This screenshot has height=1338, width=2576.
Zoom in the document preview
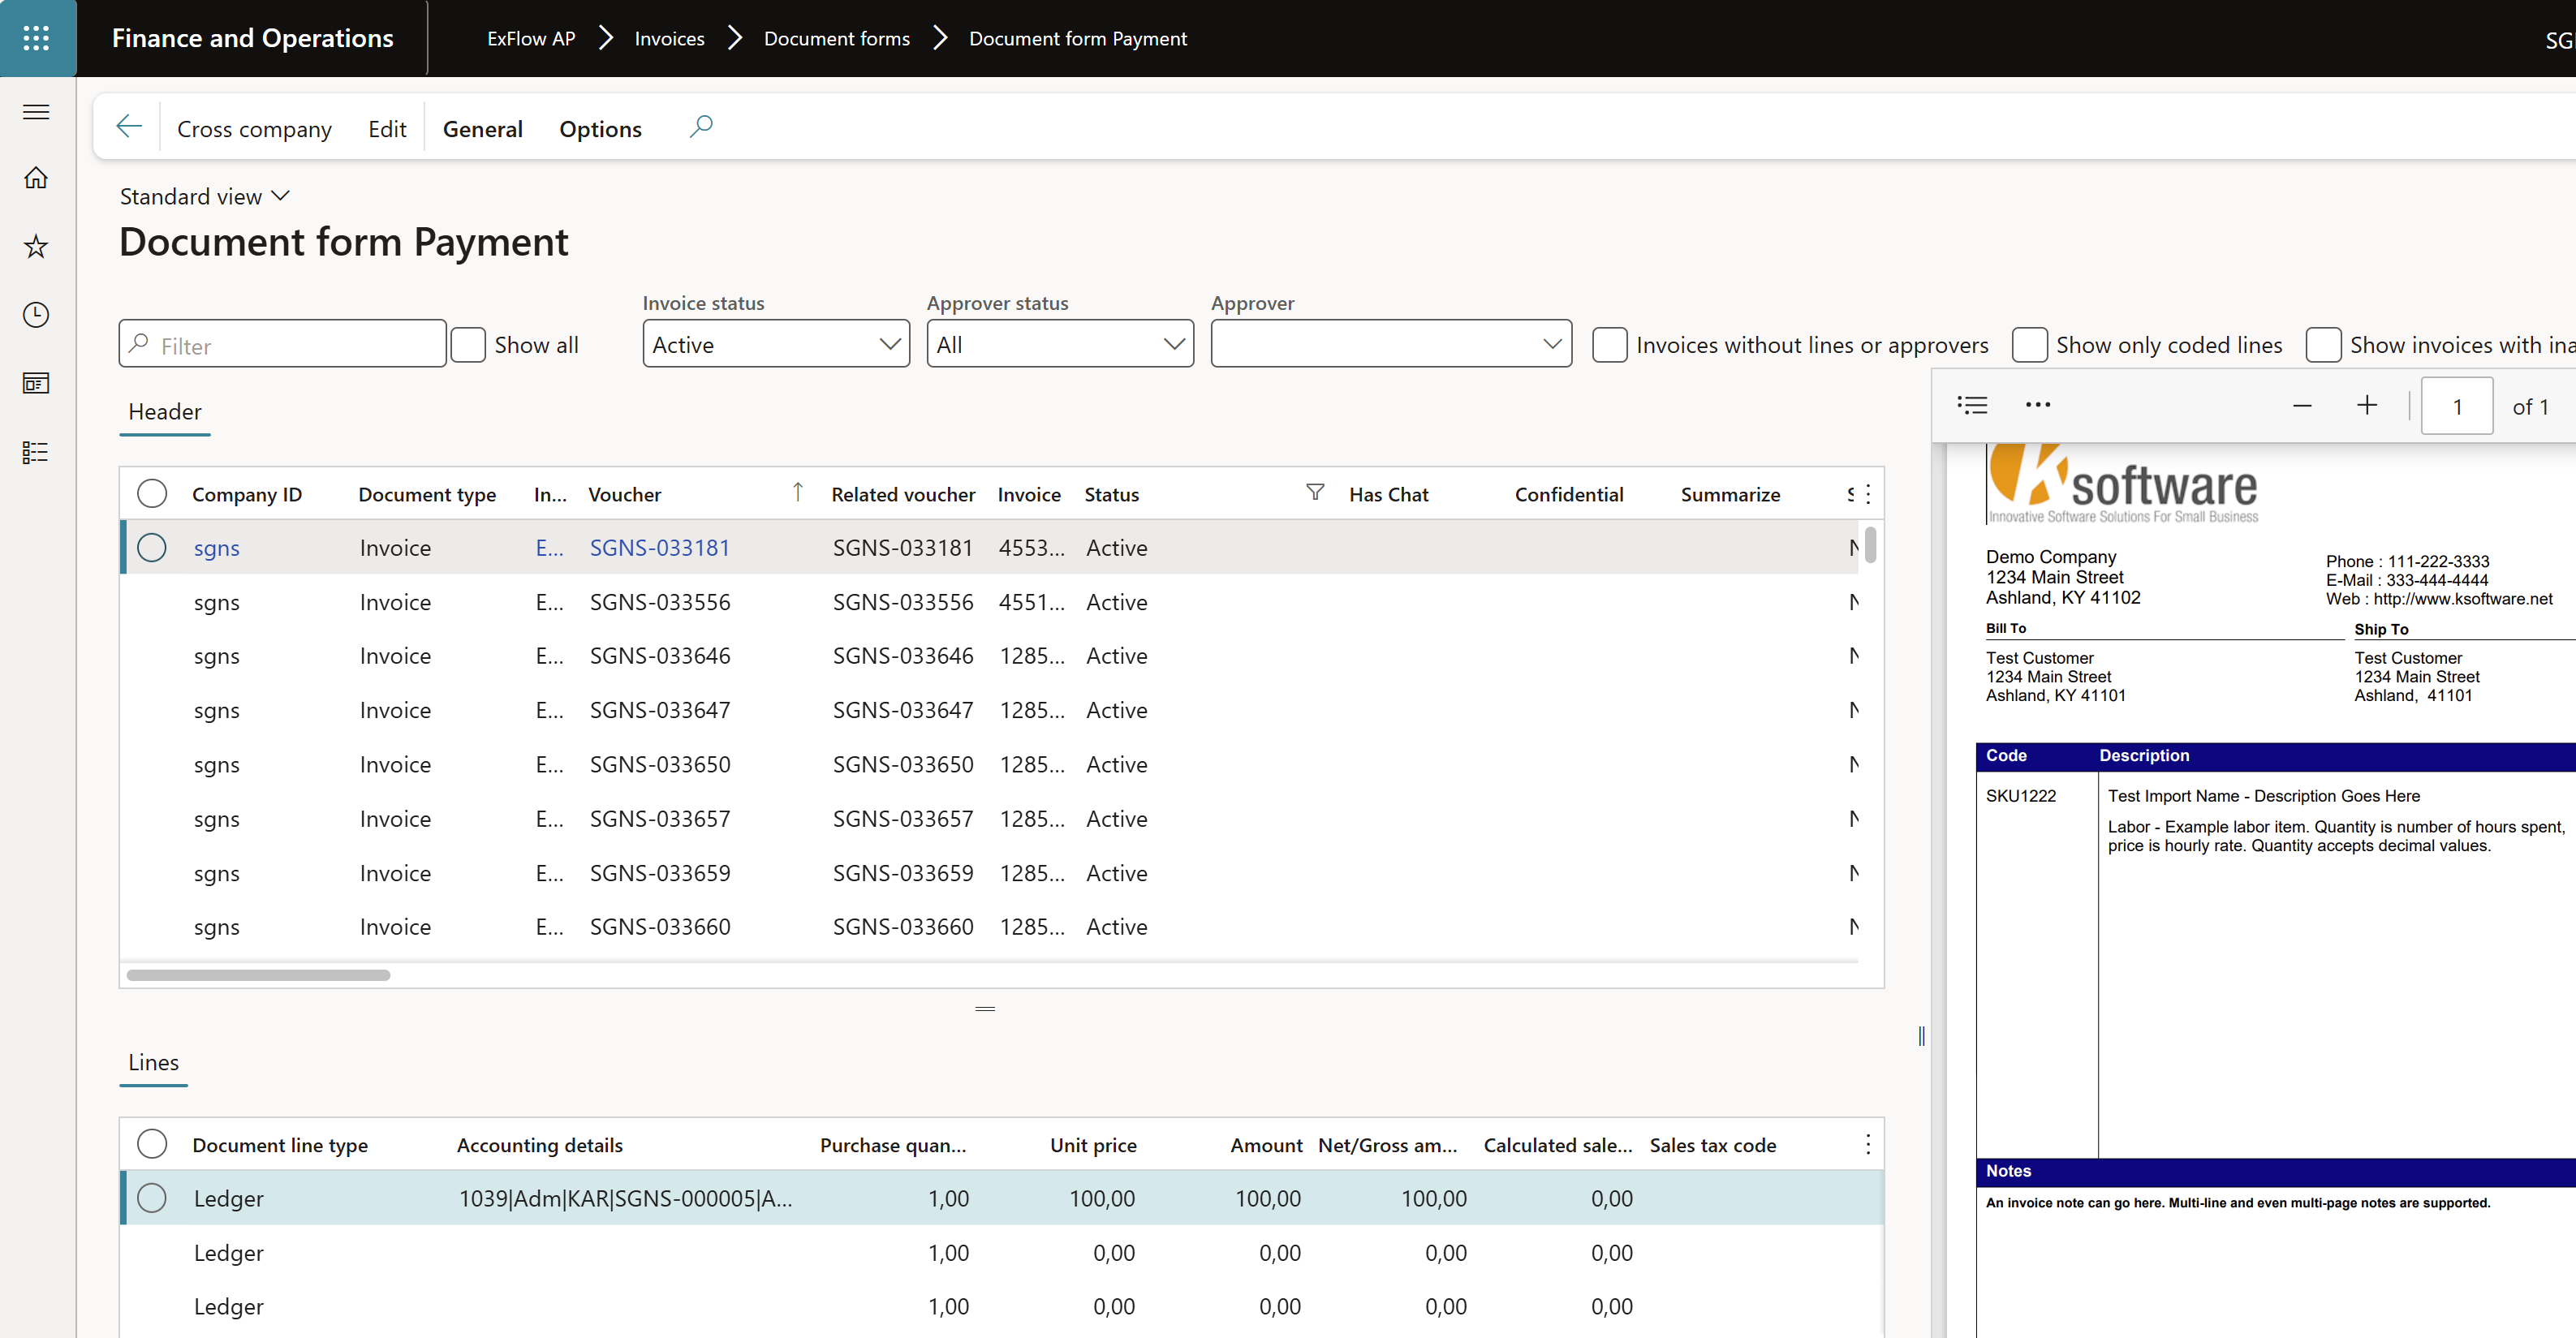(2367, 405)
